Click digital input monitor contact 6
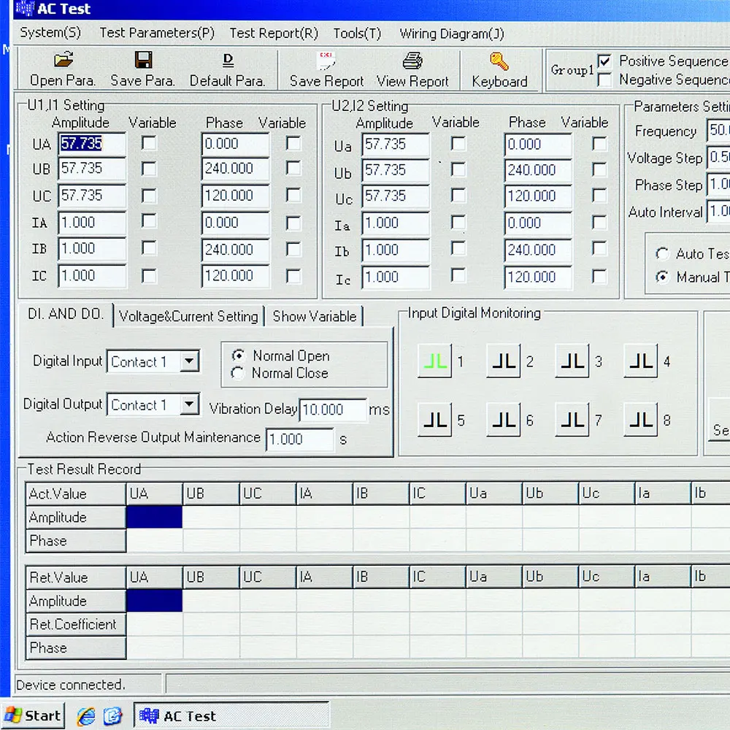Viewport: 730px width, 730px height. 503,420
